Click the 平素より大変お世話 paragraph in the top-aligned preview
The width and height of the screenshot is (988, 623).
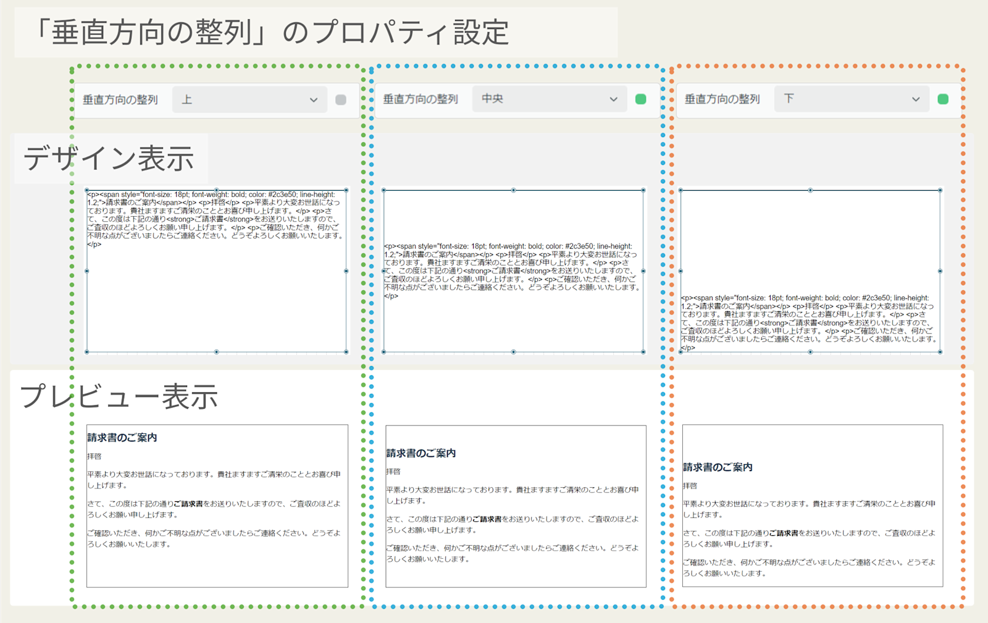tap(214, 480)
